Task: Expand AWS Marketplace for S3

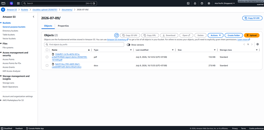Action: click(x=1, y=100)
